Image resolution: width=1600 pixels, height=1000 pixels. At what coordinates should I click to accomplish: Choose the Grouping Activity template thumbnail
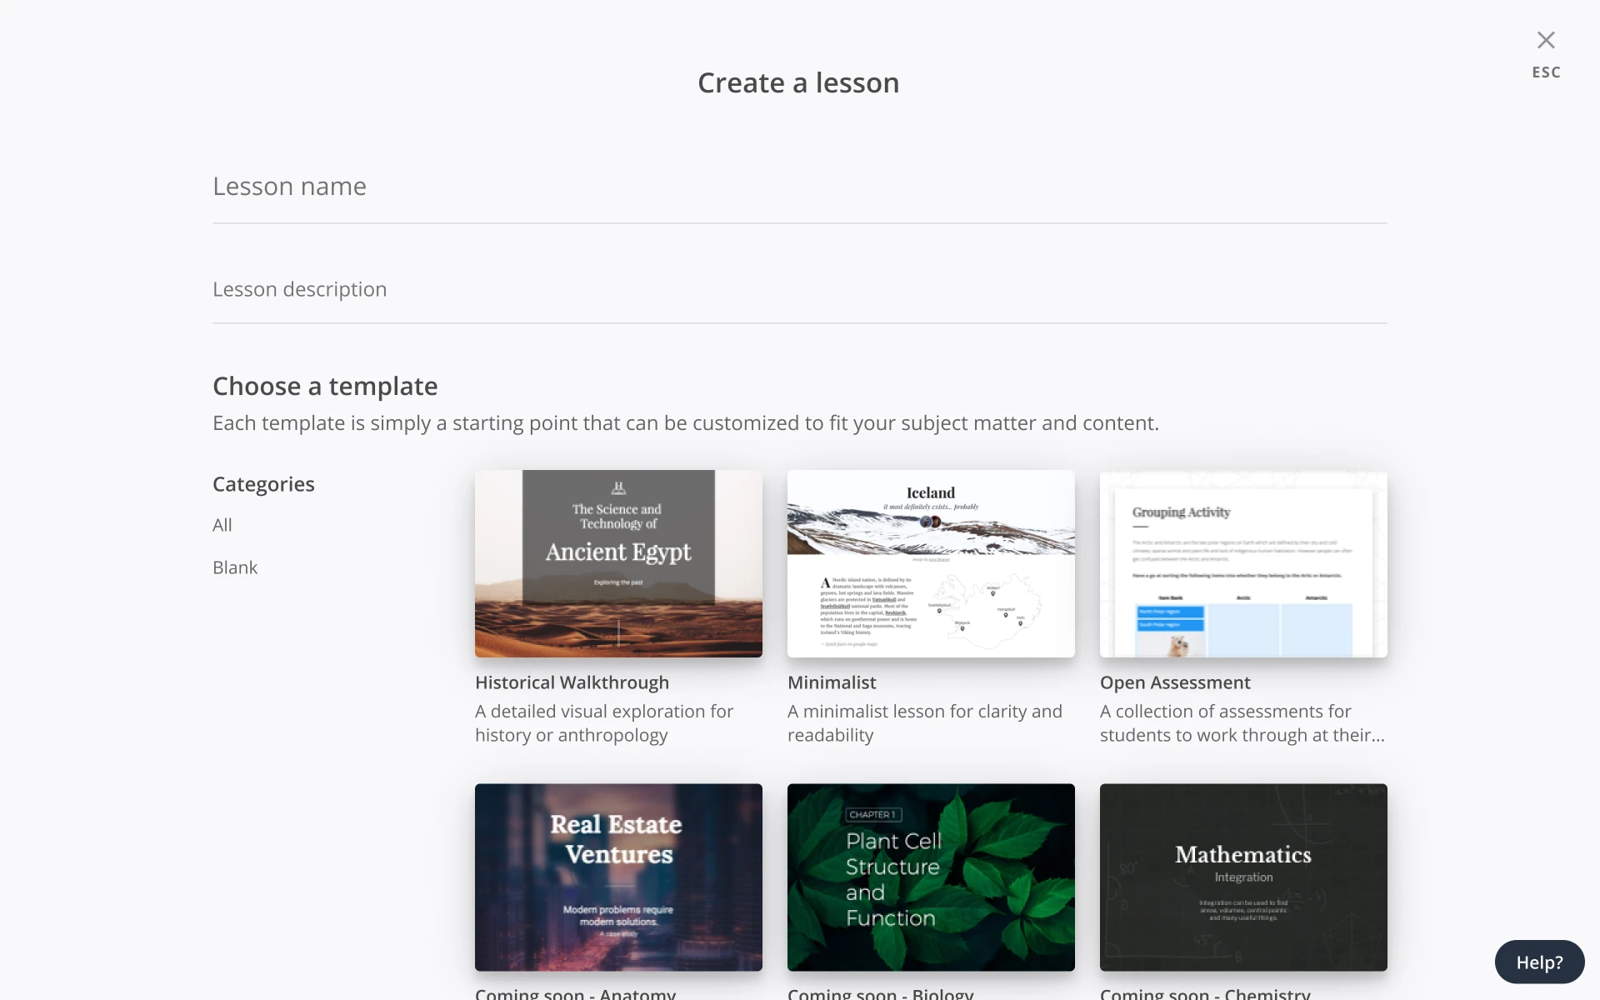point(1243,563)
